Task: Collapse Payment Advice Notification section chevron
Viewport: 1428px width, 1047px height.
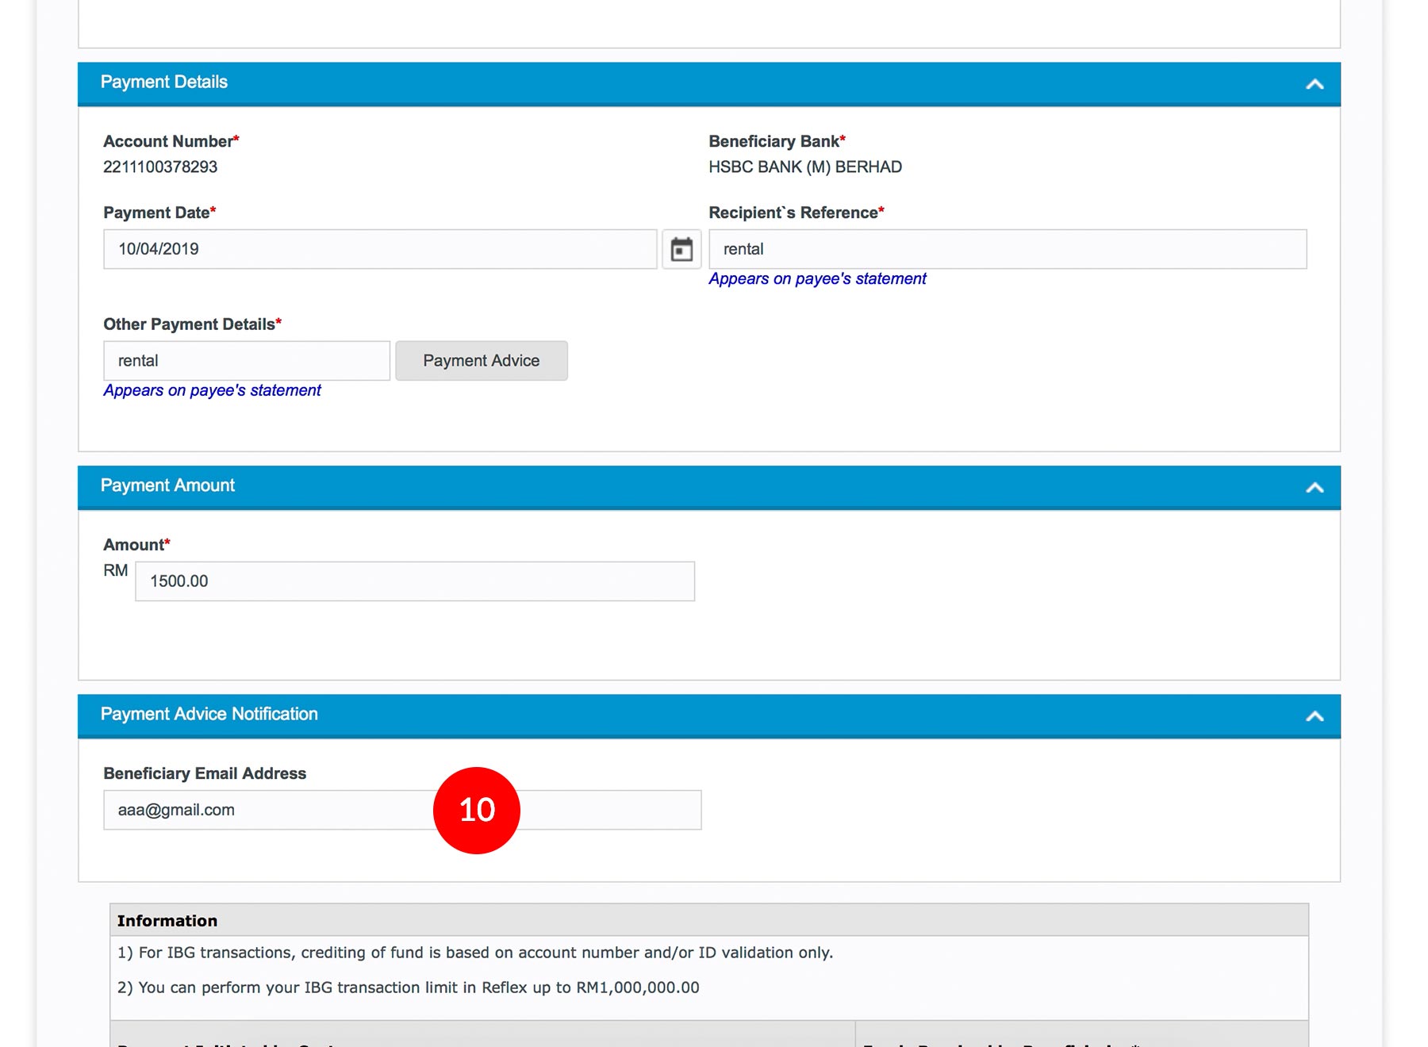Action: (1315, 716)
